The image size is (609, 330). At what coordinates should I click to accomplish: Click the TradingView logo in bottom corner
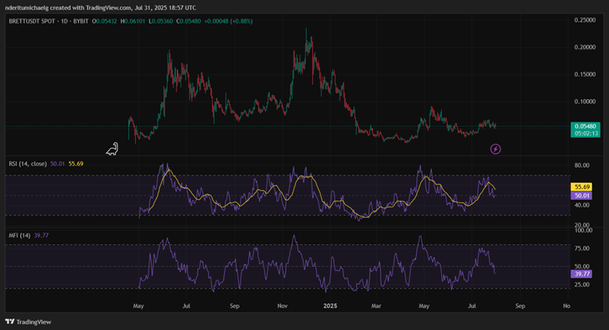click(x=24, y=321)
